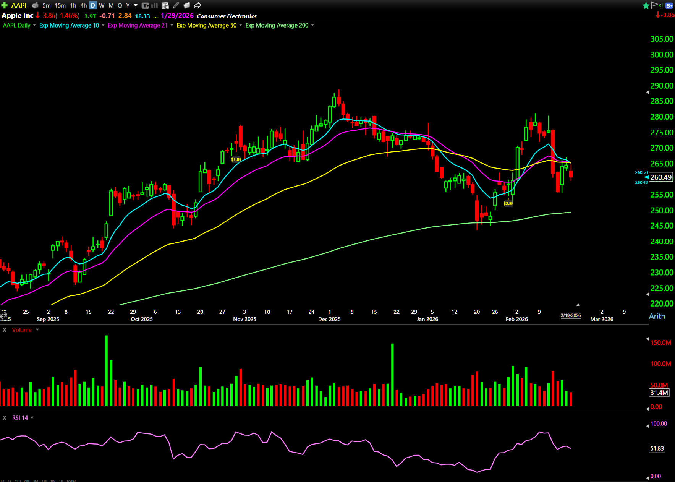The height and width of the screenshot is (482, 675).
Task: Open the AAPL Daily plot dropdown
Action: pyautogui.click(x=34, y=25)
